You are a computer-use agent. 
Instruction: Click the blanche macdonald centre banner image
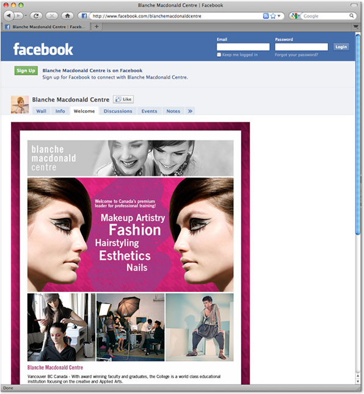[131, 158]
